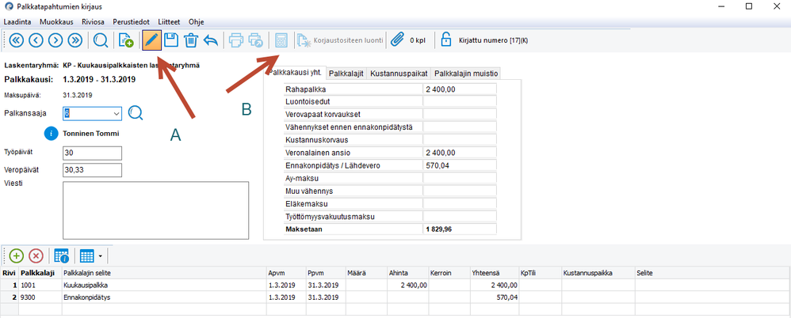Image resolution: width=791 pixels, height=318 pixels.
Task: Switch to the Palkkalajit tab
Action: click(x=346, y=74)
